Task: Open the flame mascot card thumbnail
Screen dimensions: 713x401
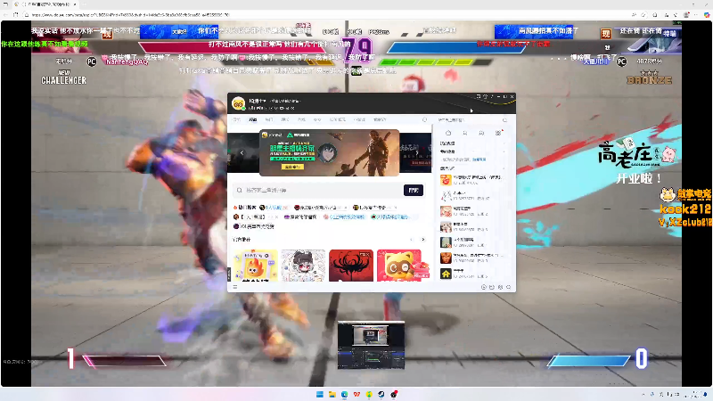Action: [256, 266]
